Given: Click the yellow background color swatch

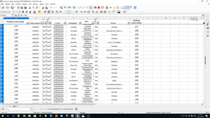Looking at the screenshot, I should tap(39, 12).
